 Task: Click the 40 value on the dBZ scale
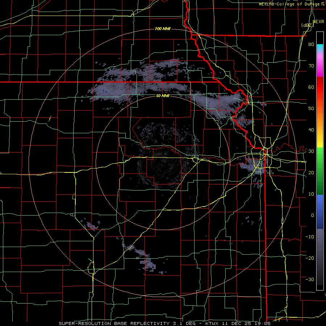(311, 130)
